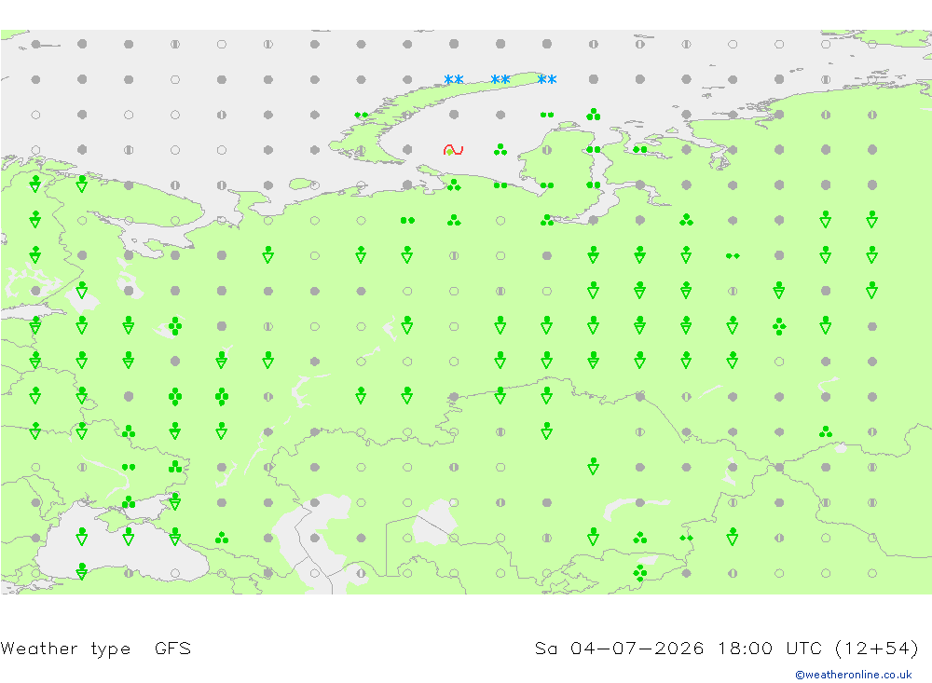
Task: Click the '18:00 UTC' time text
Action: pyautogui.click(x=770, y=648)
